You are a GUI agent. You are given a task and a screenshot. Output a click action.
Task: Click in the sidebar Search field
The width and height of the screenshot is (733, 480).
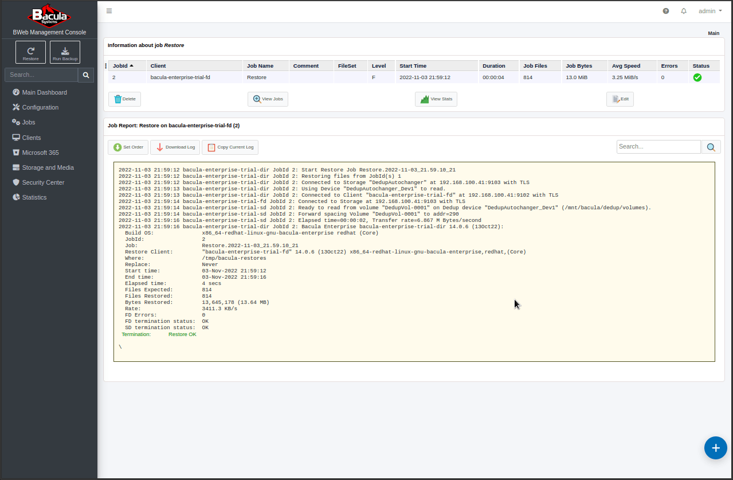(x=41, y=75)
